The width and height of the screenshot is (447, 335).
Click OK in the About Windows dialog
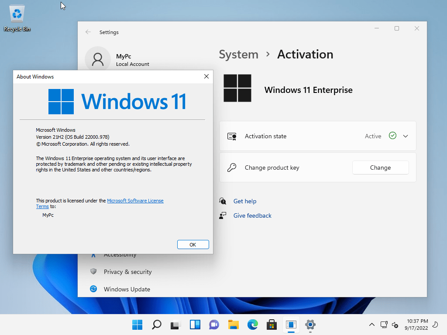point(193,245)
